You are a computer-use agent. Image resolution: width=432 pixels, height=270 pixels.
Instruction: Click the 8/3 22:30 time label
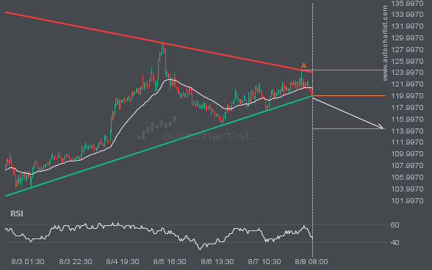(76, 262)
